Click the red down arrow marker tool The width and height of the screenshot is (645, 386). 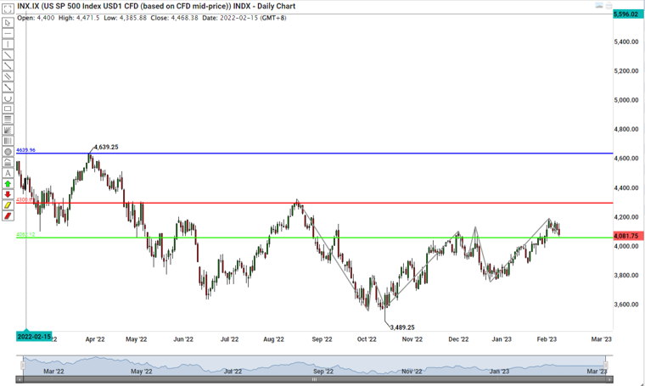tap(8, 194)
